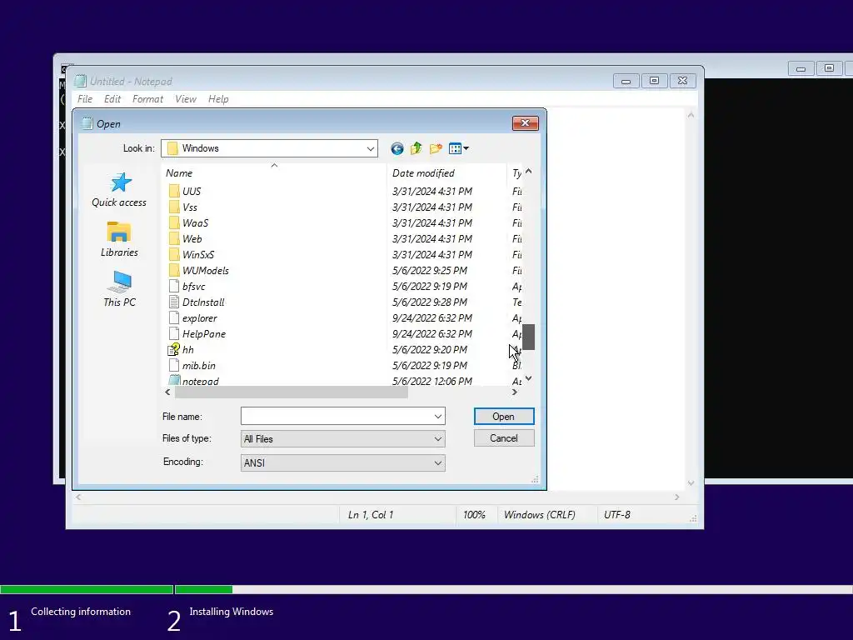Select the DtcInstall text file icon
This screenshot has height=640, width=853.
[174, 302]
